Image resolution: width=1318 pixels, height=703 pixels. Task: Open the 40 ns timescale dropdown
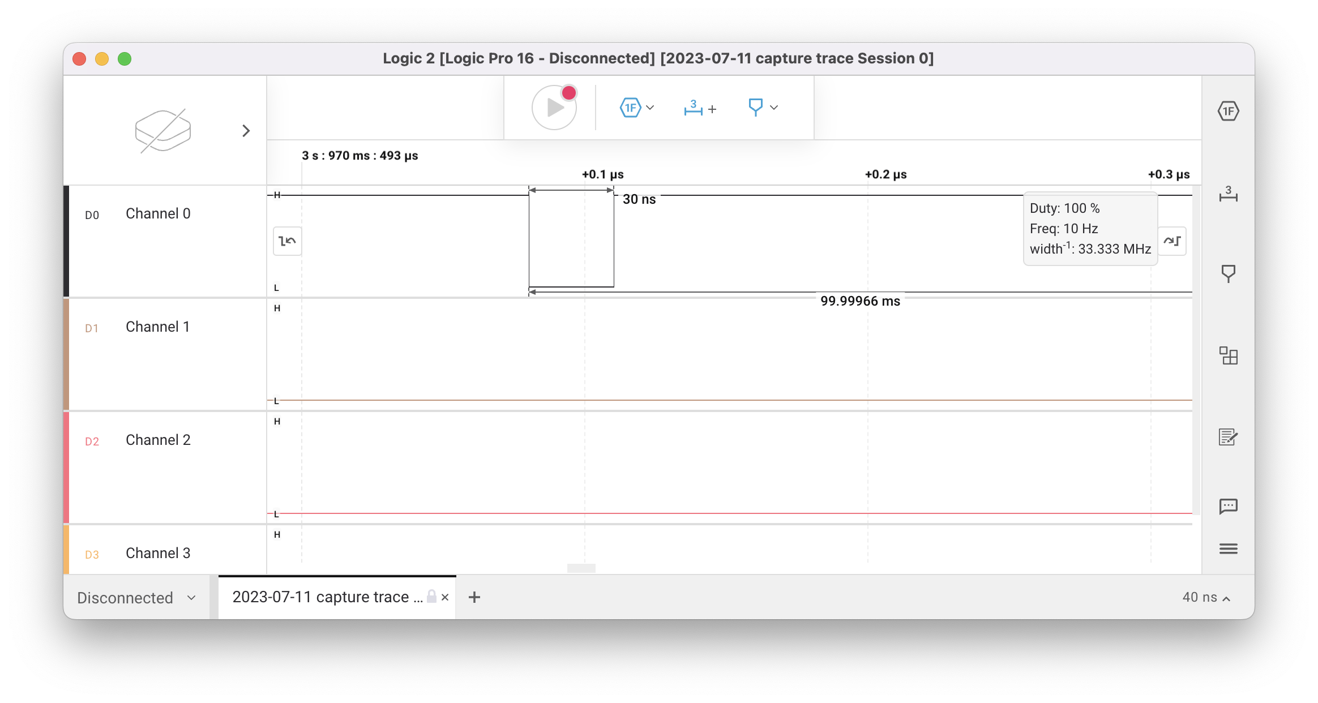(1205, 597)
